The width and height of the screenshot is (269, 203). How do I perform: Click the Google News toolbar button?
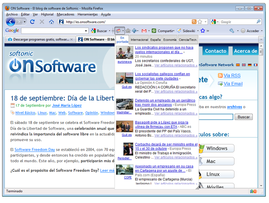pos(118,31)
